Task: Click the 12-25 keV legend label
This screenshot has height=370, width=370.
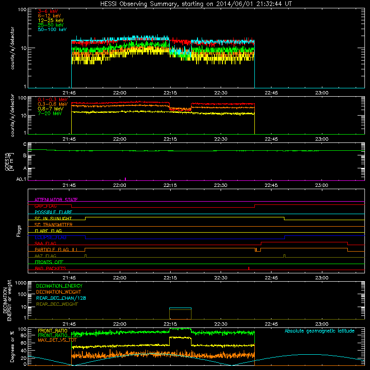Action: click(x=51, y=20)
